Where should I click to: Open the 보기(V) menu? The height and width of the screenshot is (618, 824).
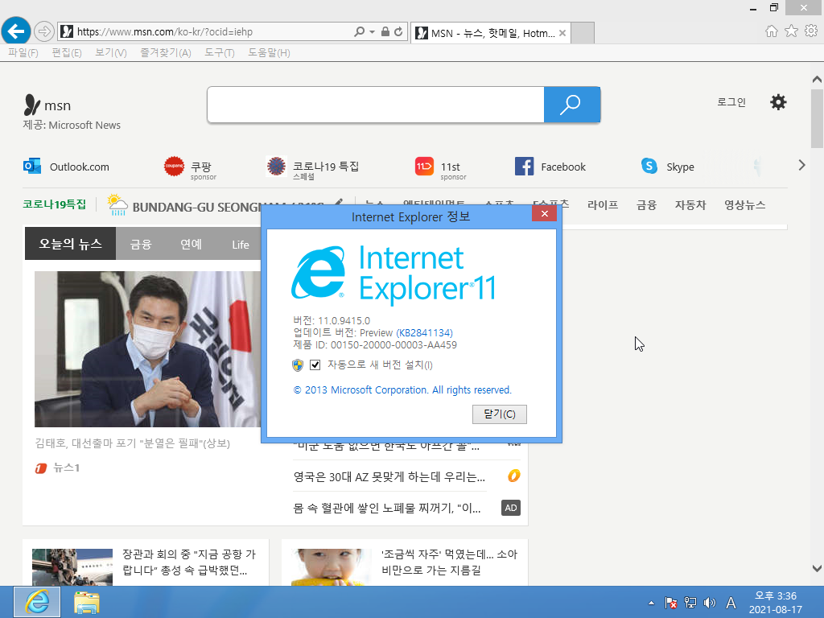tap(111, 52)
